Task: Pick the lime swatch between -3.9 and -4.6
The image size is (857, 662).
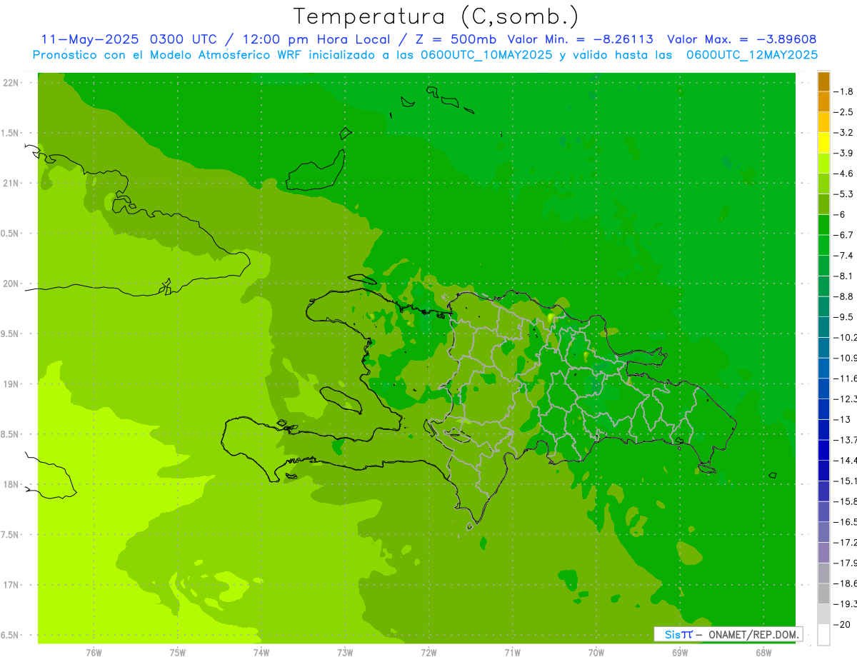Action: (x=823, y=164)
